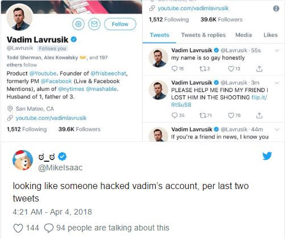The width and height of the screenshot is (287, 239).
Task: Open the @frisbeechat mention link in the bio
Action: (x=109, y=73)
